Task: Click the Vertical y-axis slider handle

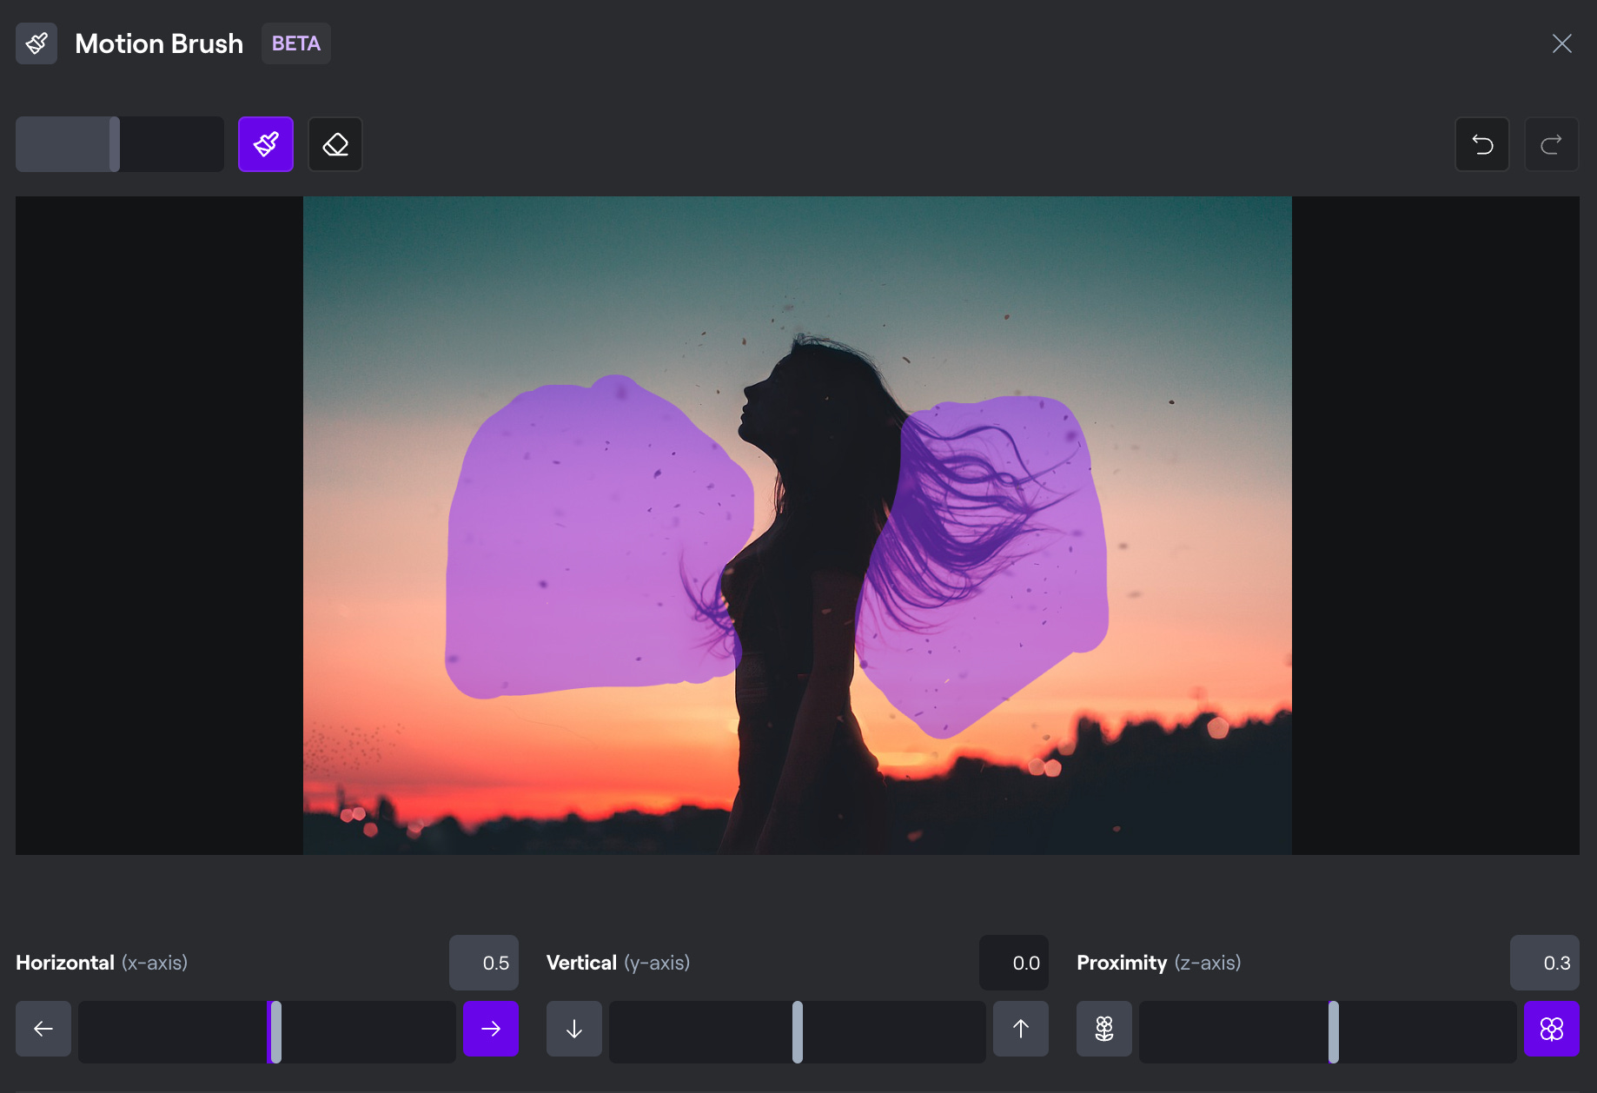Action: (x=798, y=1032)
